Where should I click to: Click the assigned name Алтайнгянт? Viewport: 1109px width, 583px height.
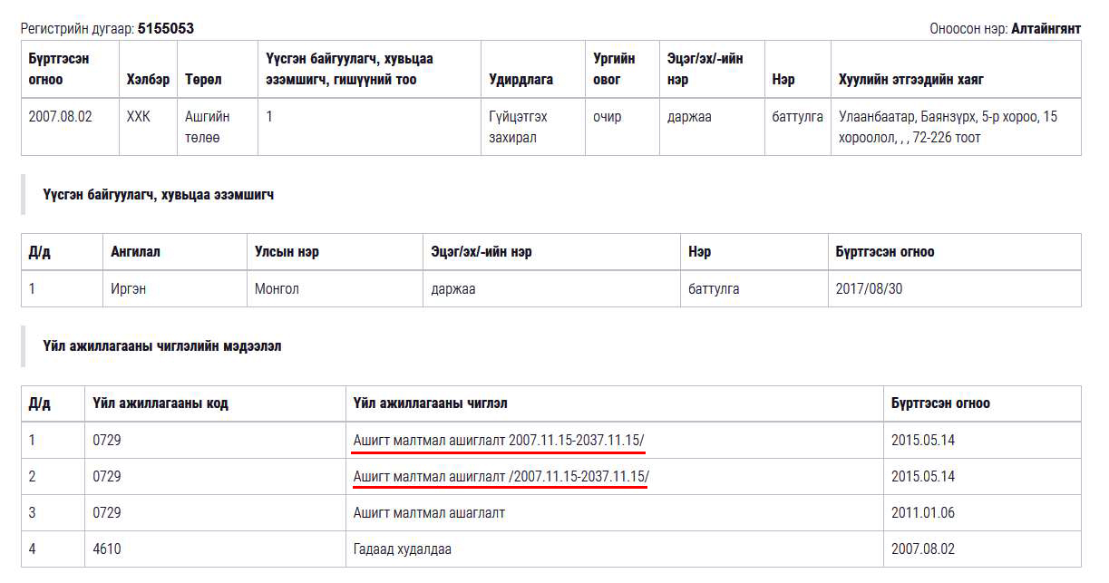click(x=1046, y=29)
